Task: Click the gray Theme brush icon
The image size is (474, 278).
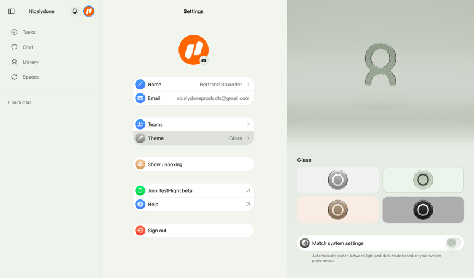Action: [x=140, y=138]
